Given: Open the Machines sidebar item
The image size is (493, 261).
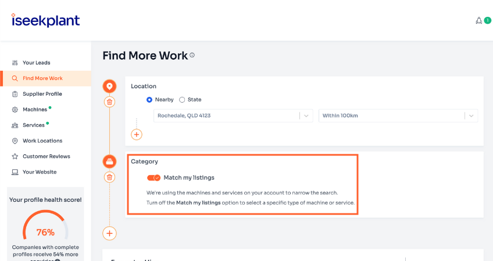Looking at the screenshot, I should [35, 110].
